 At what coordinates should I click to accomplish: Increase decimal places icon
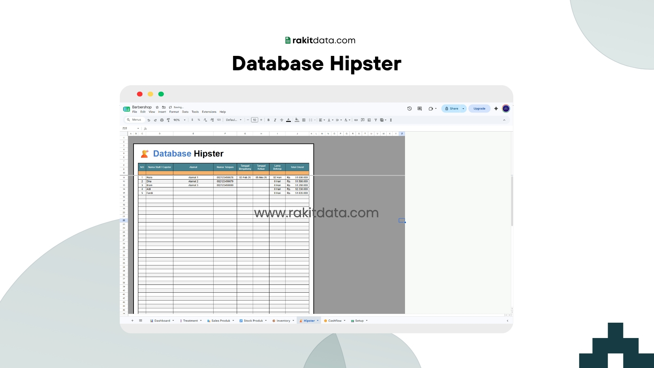(212, 120)
